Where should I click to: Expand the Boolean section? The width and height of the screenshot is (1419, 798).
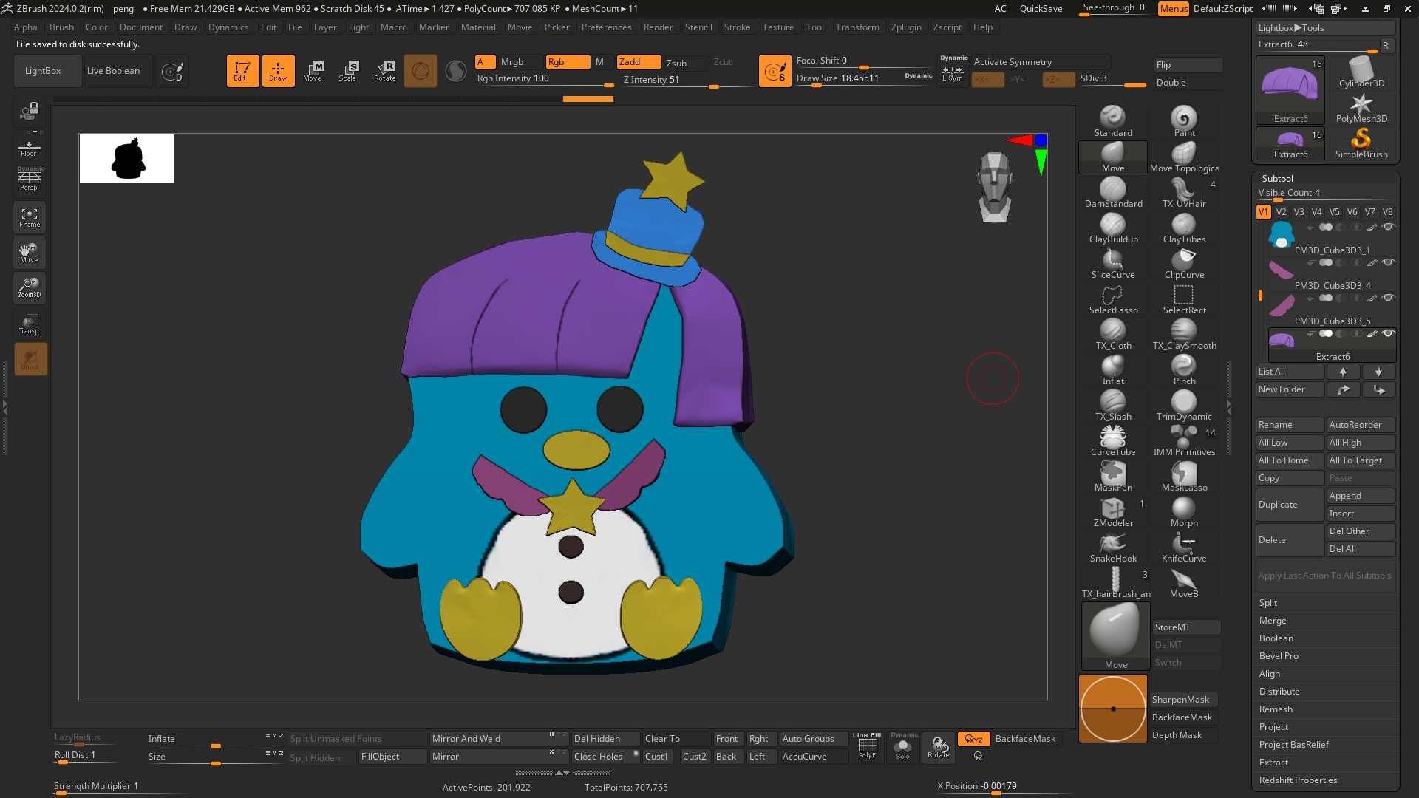(1276, 638)
